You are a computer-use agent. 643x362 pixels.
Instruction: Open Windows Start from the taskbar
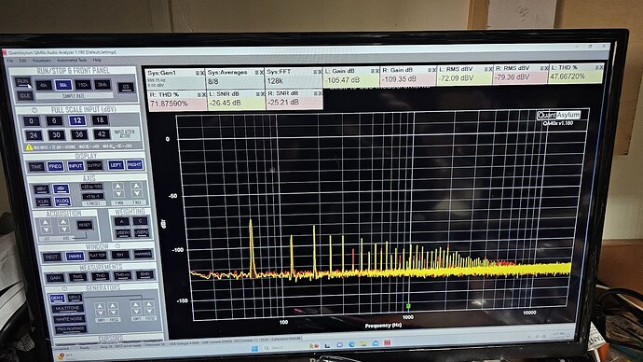pos(254,348)
